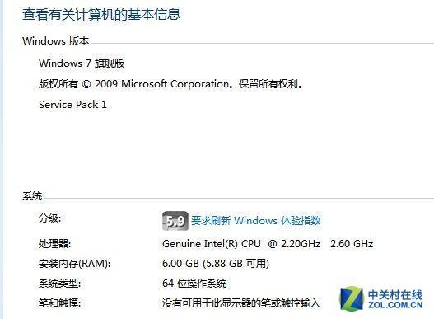Click the 安装内存(RAM) label

[x=75, y=264]
